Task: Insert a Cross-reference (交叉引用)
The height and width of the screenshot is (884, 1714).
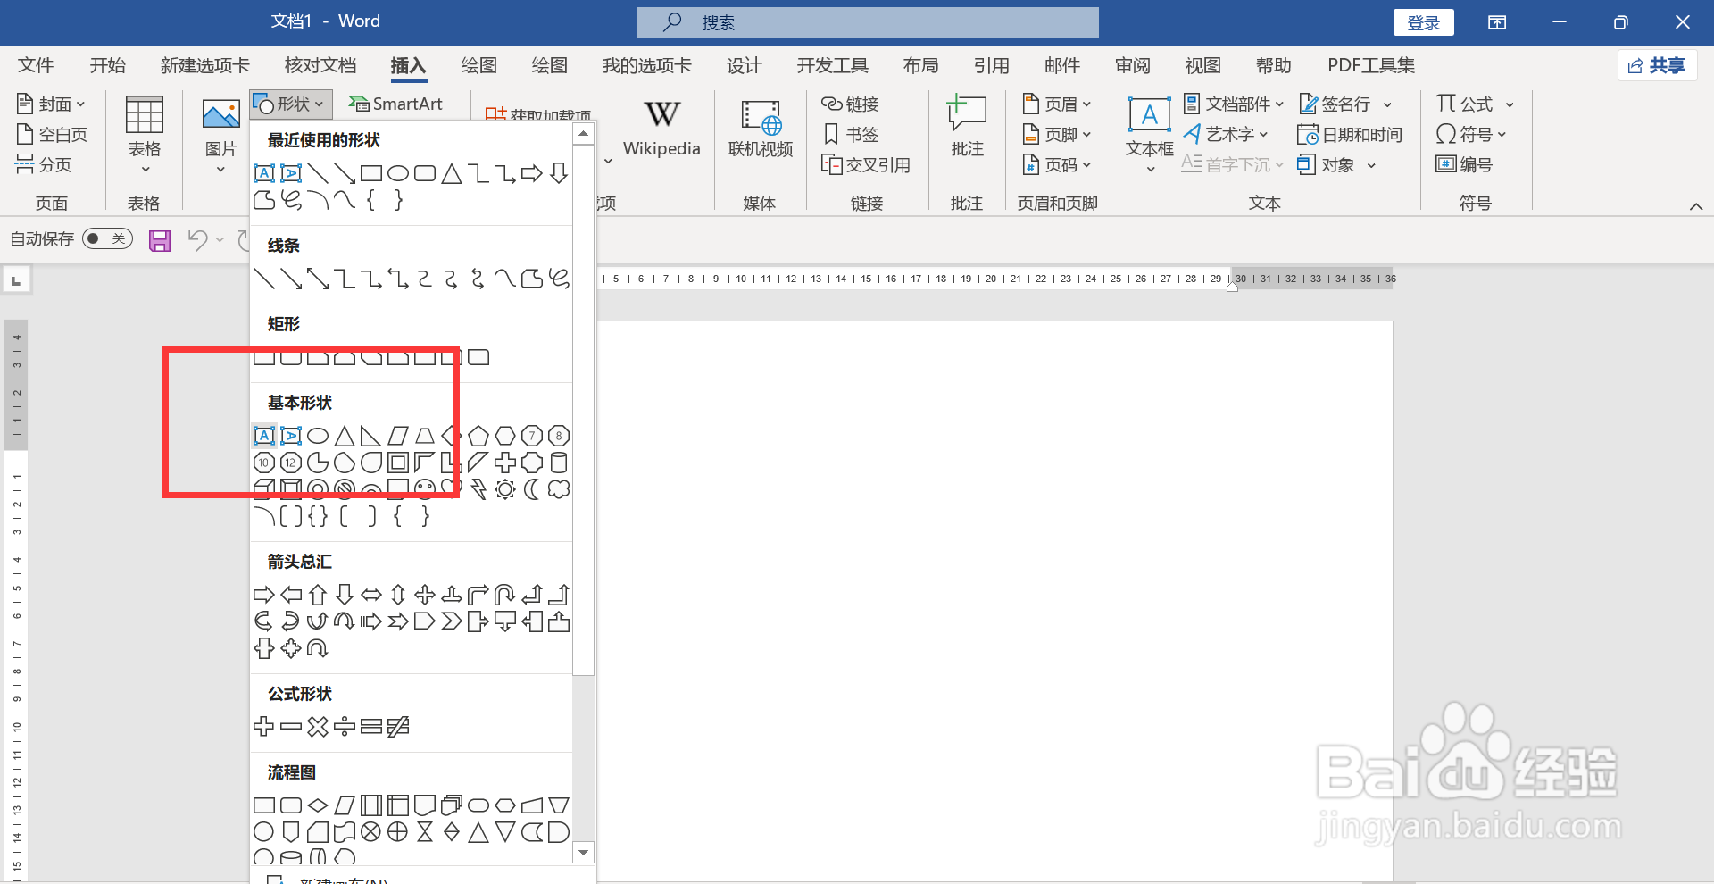Action: click(x=866, y=165)
